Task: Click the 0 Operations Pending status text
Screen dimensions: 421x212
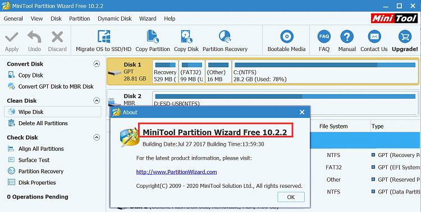Action: click(38, 197)
